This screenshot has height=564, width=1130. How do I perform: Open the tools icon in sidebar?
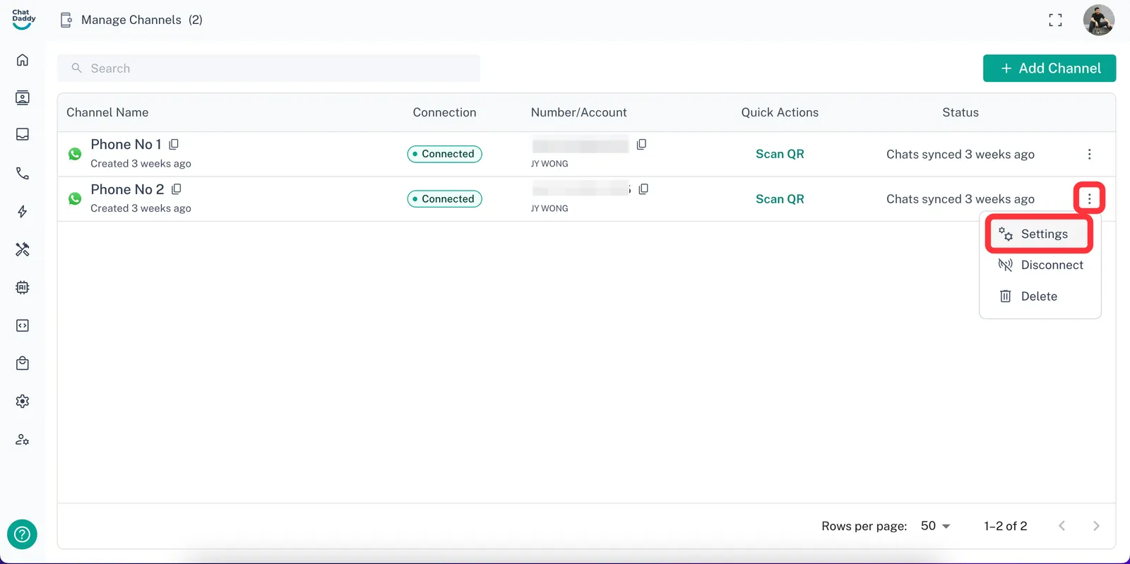point(23,249)
